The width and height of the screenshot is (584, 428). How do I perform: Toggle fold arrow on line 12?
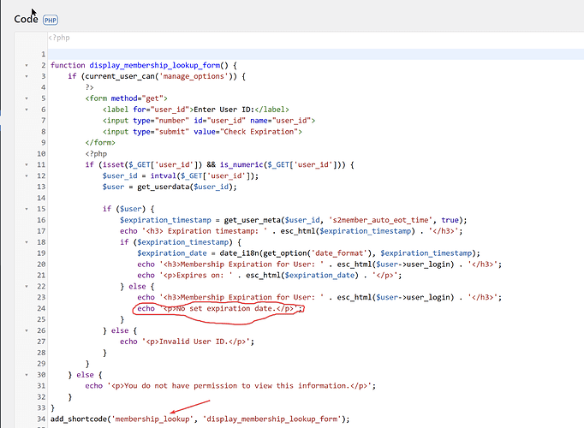(x=27, y=175)
